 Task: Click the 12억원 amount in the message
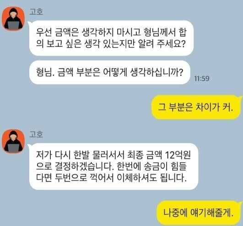pyautogui.click(x=178, y=155)
